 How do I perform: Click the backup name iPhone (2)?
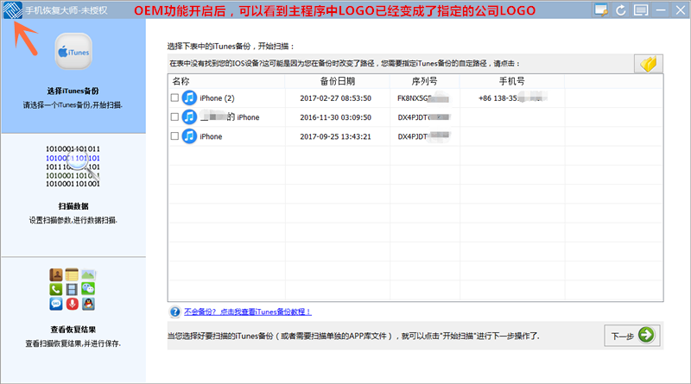217,98
